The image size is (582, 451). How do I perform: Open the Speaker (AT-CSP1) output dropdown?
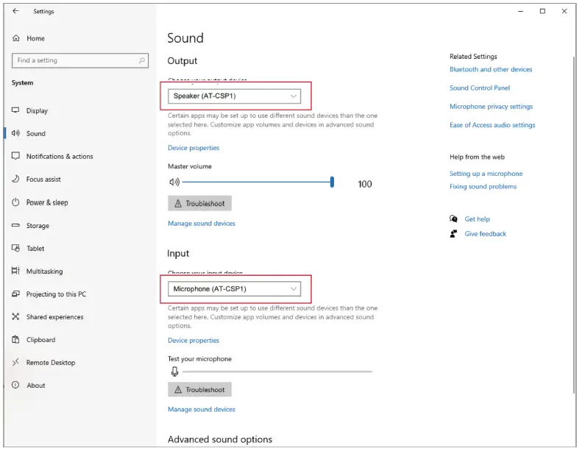point(235,96)
